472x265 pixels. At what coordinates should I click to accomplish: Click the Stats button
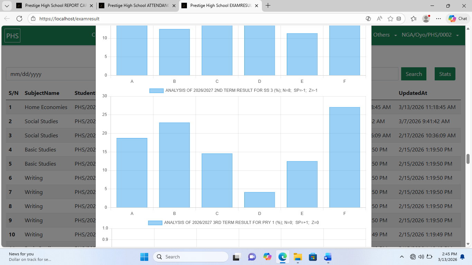[x=445, y=74]
